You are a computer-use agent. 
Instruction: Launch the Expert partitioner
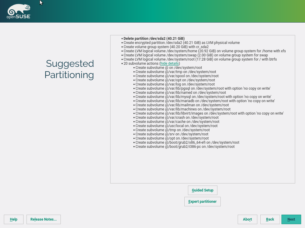tap(203, 202)
